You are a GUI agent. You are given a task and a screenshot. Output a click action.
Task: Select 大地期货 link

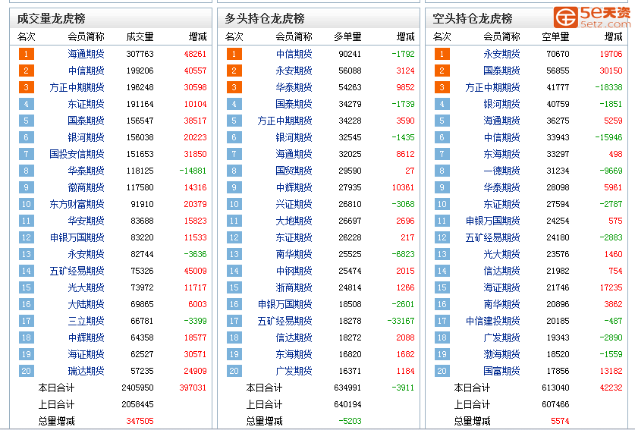[x=294, y=221]
